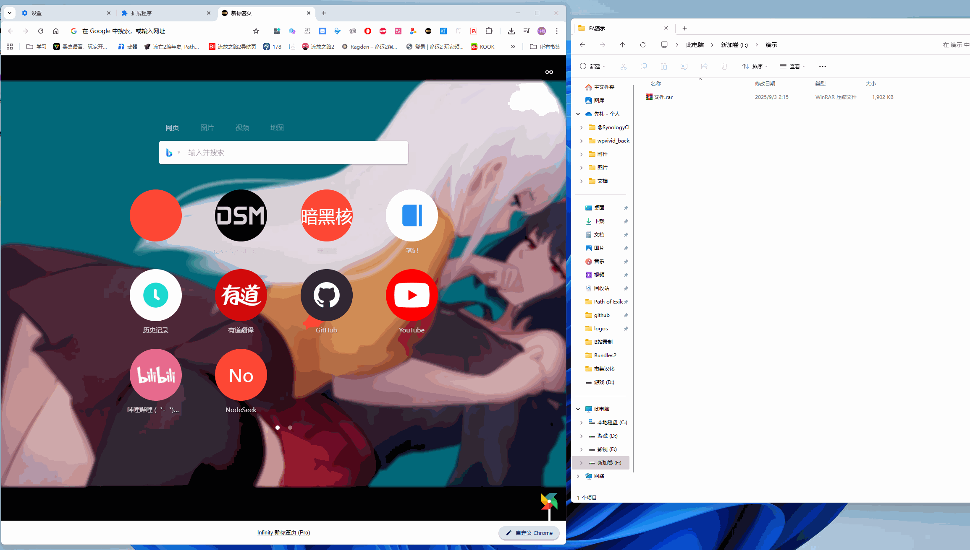Select the first page indicator dot

point(278,428)
